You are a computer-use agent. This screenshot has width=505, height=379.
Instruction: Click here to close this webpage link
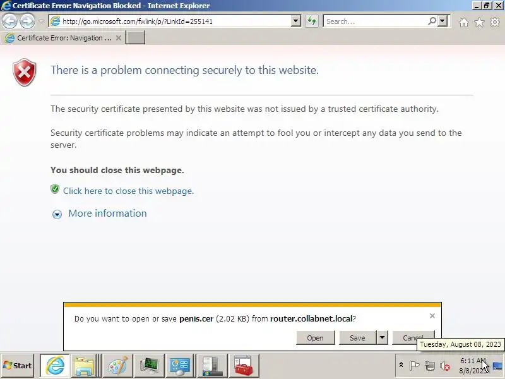click(x=128, y=191)
